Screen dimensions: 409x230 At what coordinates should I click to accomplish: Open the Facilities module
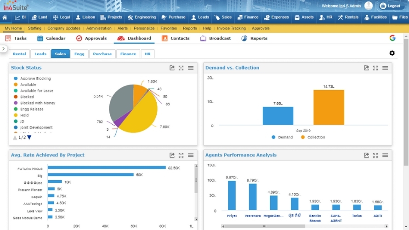point(375,17)
